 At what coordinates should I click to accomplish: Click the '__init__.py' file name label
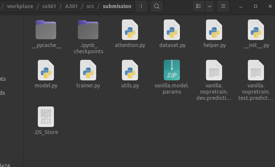click(256, 45)
